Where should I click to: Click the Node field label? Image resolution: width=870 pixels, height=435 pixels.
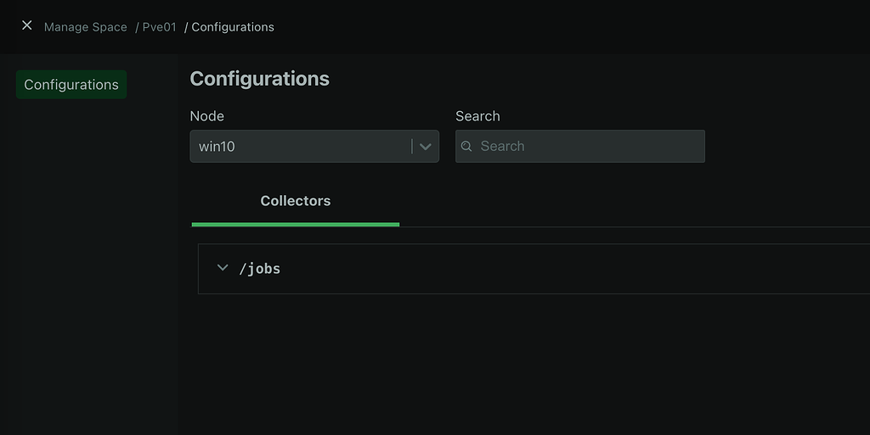pos(206,116)
